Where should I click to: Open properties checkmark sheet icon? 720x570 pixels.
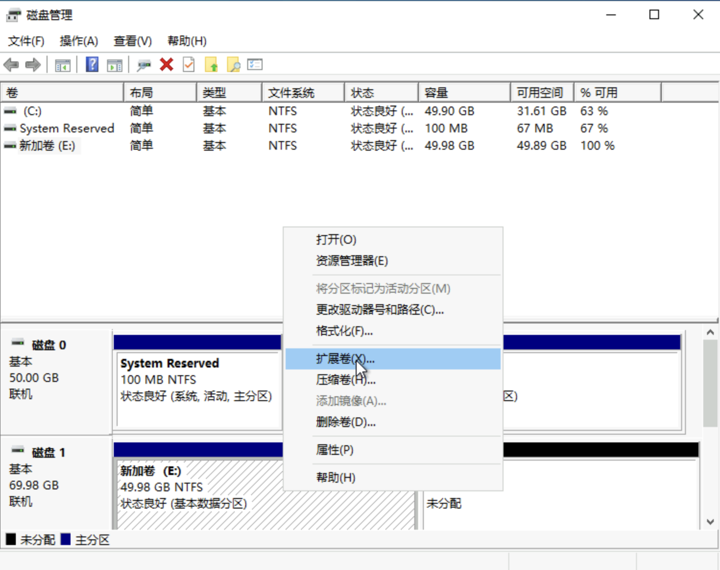tap(189, 64)
